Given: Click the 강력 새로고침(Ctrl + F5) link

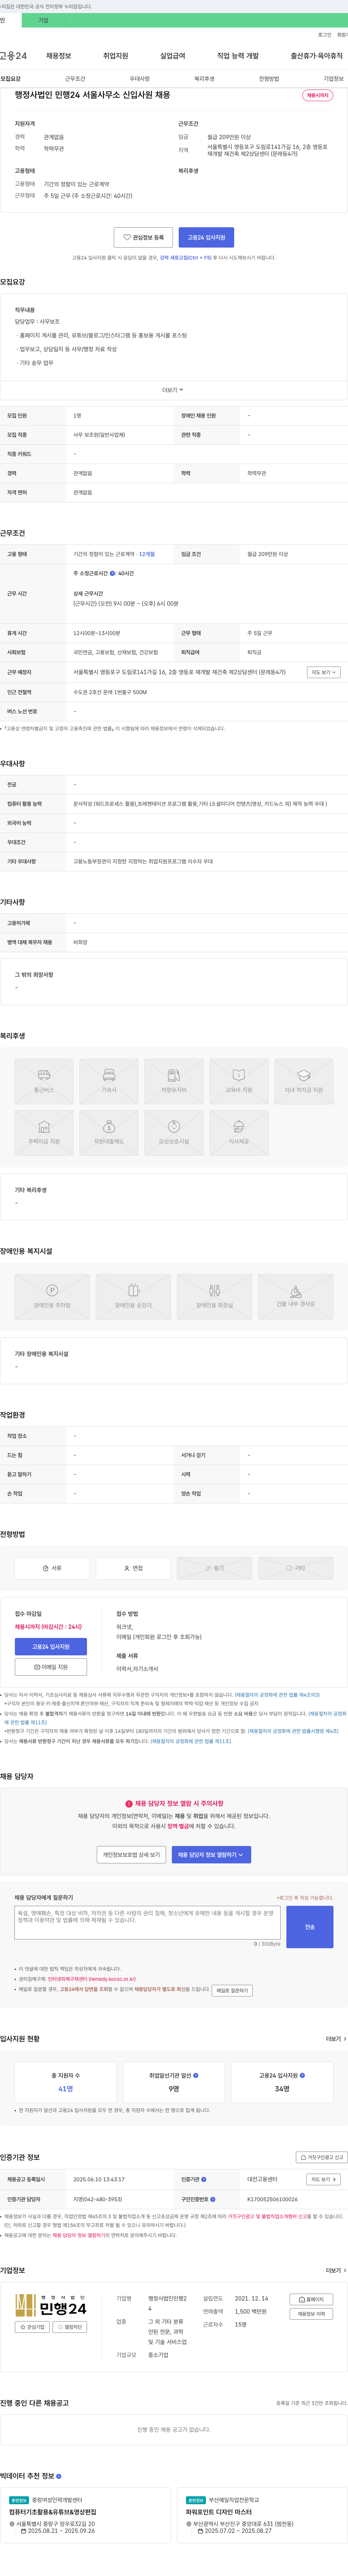Looking at the screenshot, I should [186, 258].
